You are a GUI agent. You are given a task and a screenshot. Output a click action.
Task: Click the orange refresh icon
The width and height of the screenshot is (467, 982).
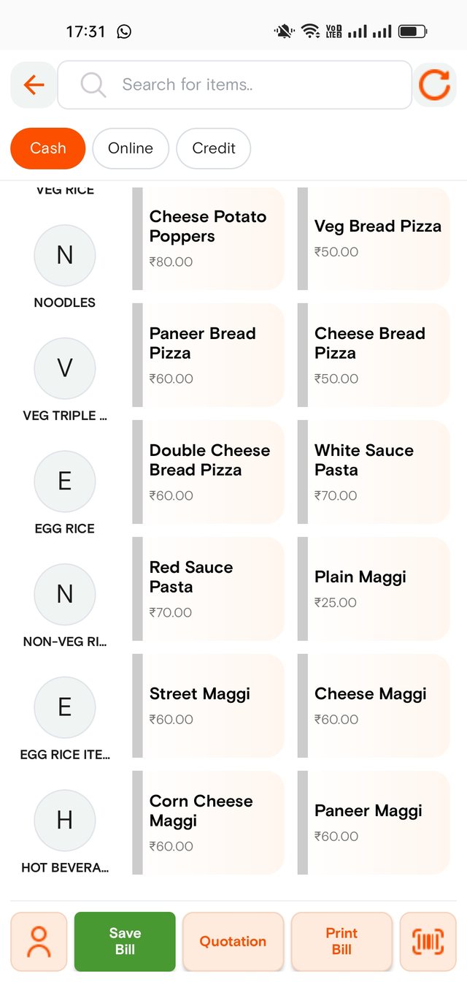click(x=434, y=85)
